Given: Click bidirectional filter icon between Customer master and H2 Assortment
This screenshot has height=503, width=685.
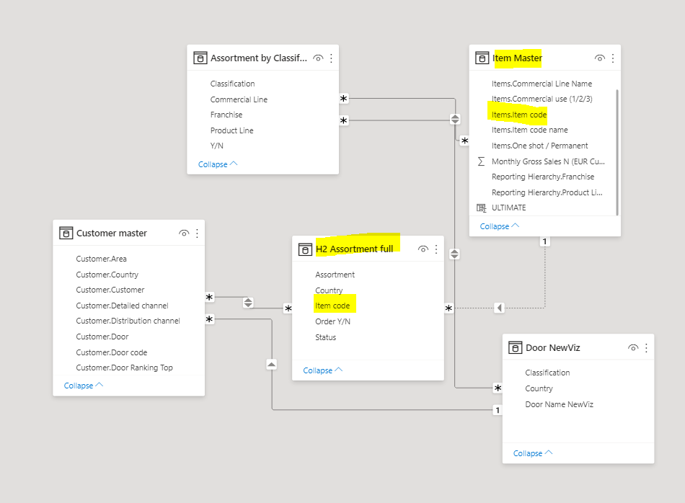Looking at the screenshot, I should click(248, 303).
